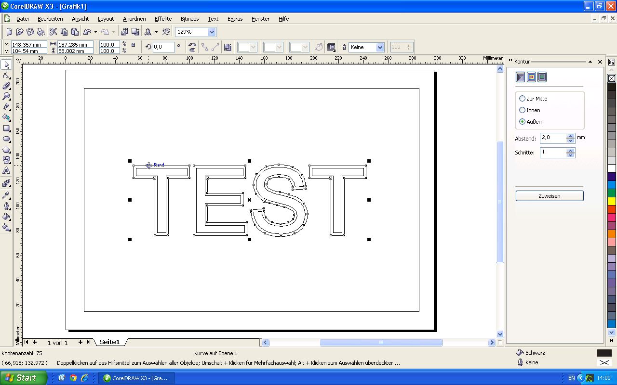The image size is (617, 385).
Task: Click the rotation angle input field
Action: [163, 47]
